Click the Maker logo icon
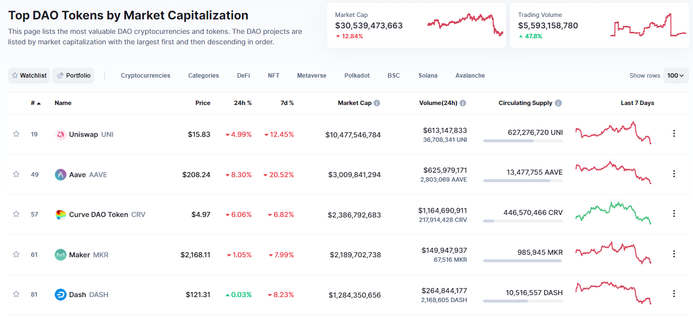Image resolution: width=693 pixels, height=319 pixels. (x=61, y=255)
